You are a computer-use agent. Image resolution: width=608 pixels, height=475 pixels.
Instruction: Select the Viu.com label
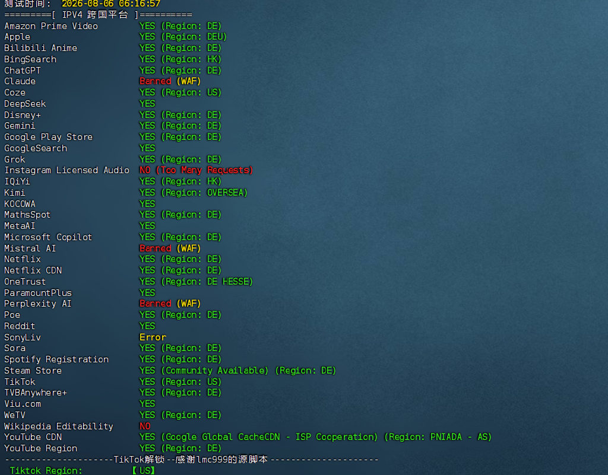click(23, 404)
